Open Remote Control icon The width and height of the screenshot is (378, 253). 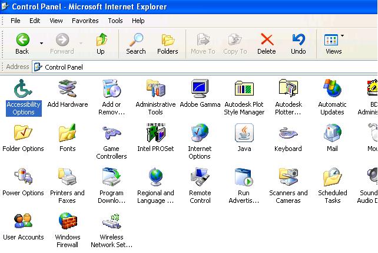200,177
